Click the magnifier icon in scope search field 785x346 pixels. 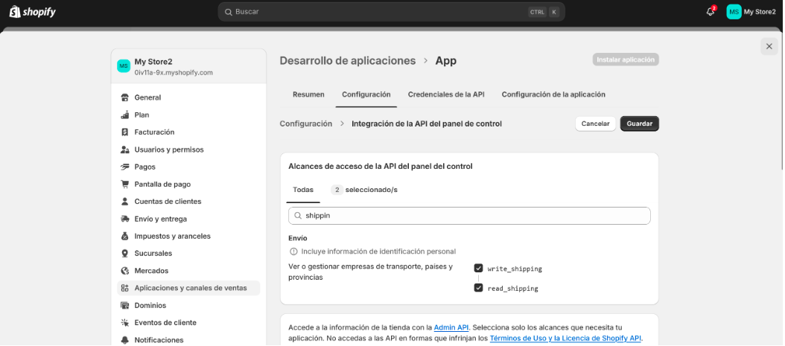[297, 216]
